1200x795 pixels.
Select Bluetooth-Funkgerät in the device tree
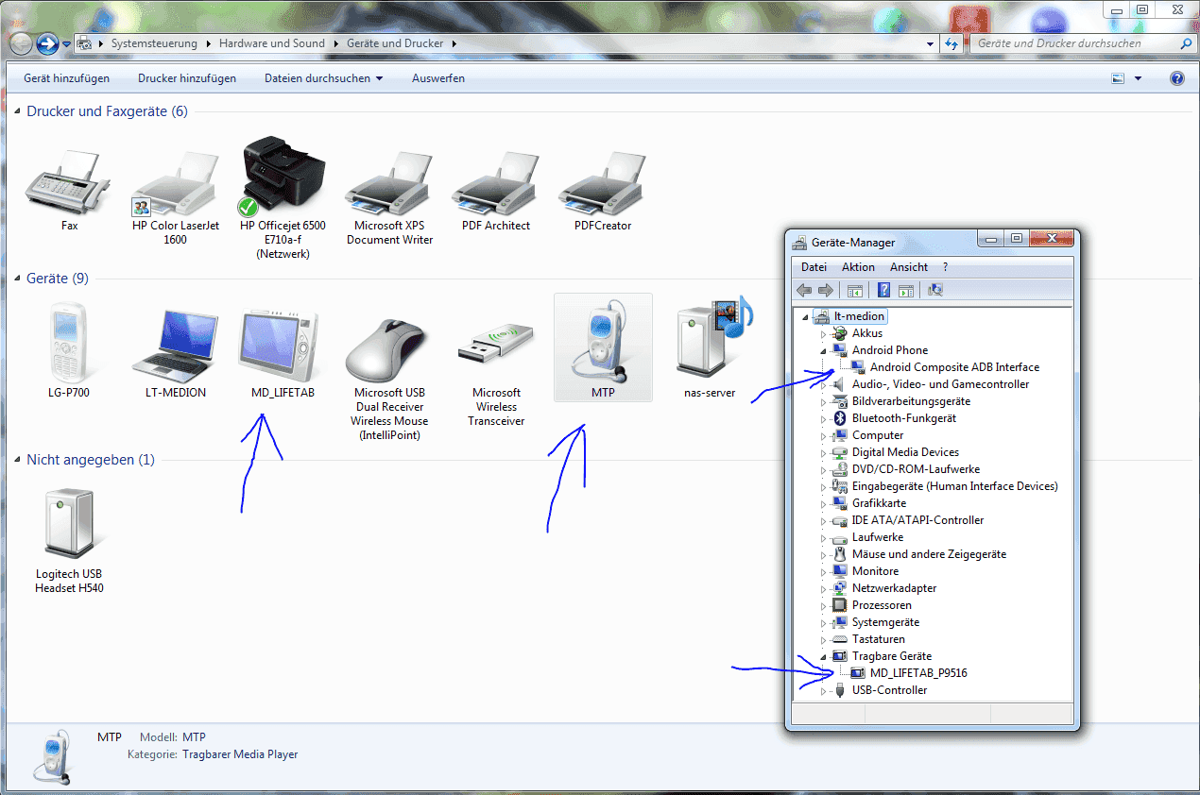click(x=904, y=418)
